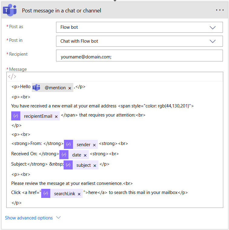
Task: Select the subject token label
Action: 84,165
